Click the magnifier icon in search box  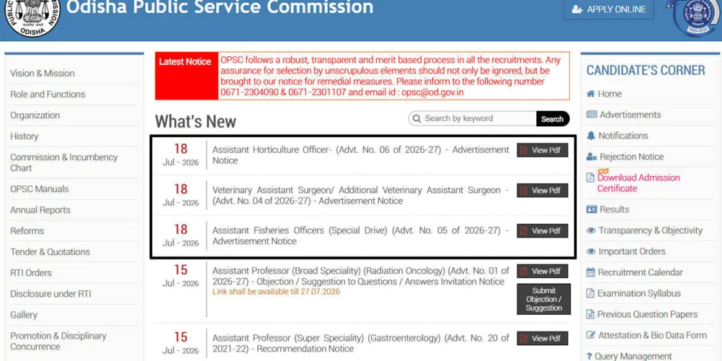(417, 119)
